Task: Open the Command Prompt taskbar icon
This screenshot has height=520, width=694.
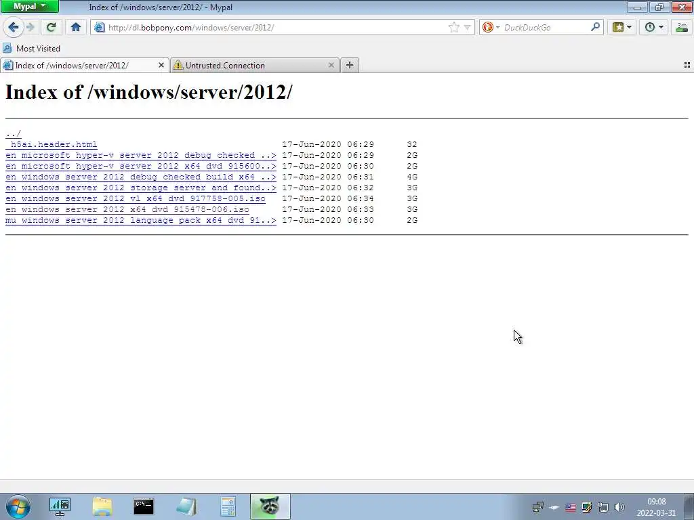Action: pos(144,506)
